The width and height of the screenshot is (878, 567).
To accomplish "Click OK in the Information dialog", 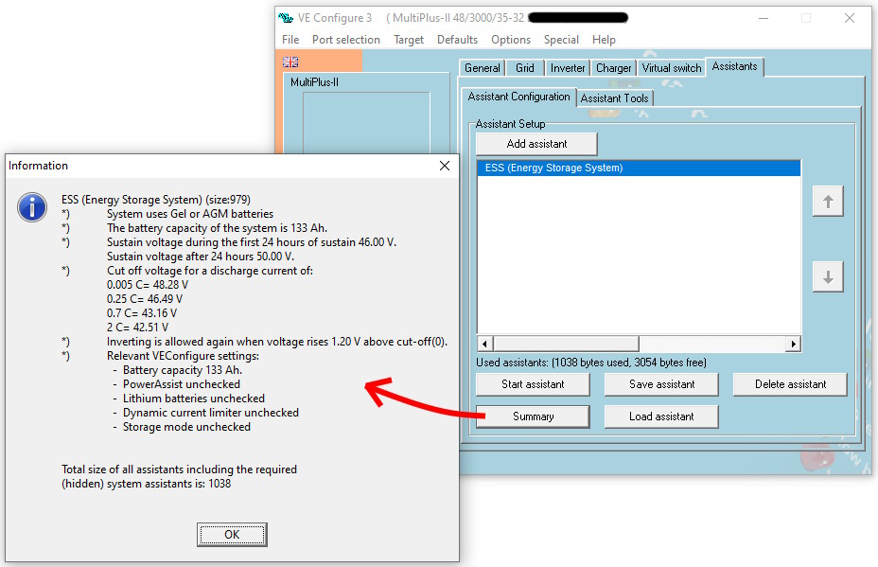I will coord(232,535).
